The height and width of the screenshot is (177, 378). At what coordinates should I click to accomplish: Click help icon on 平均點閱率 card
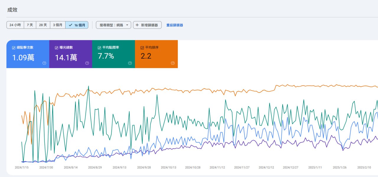pos(130,63)
